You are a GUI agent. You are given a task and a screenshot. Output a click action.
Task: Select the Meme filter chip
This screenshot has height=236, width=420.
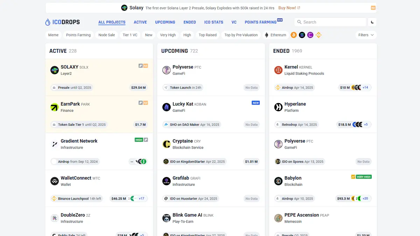pyautogui.click(x=54, y=35)
